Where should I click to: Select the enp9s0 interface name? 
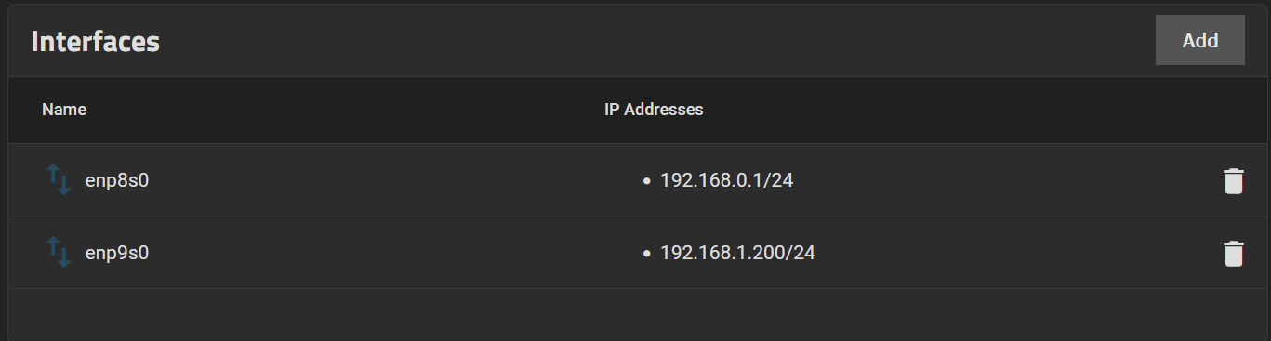(x=117, y=253)
